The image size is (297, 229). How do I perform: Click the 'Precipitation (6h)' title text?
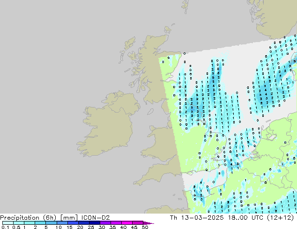click(x=28, y=218)
